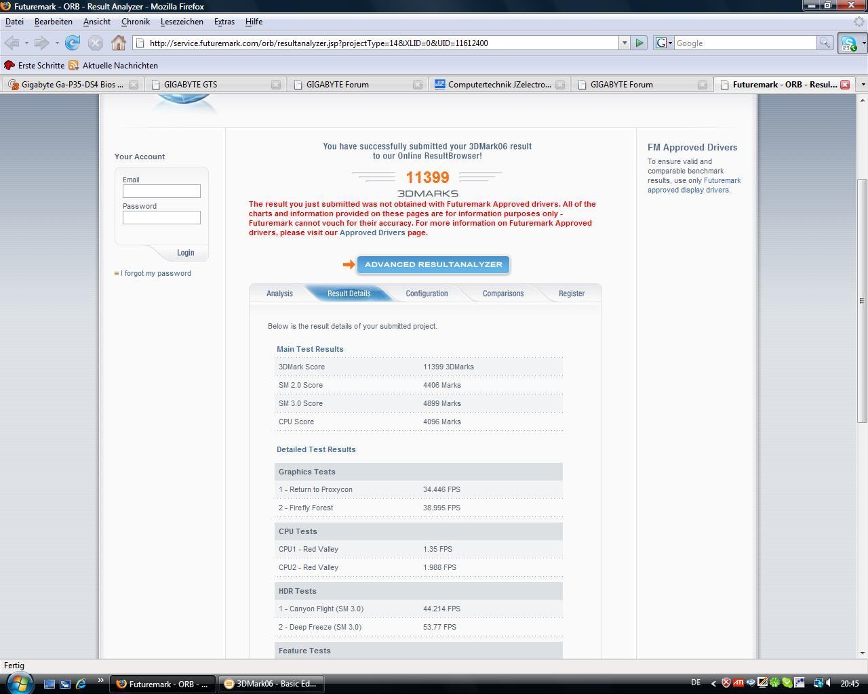868x694 pixels.
Task: Switch to the Analysis tab
Action: tap(279, 293)
